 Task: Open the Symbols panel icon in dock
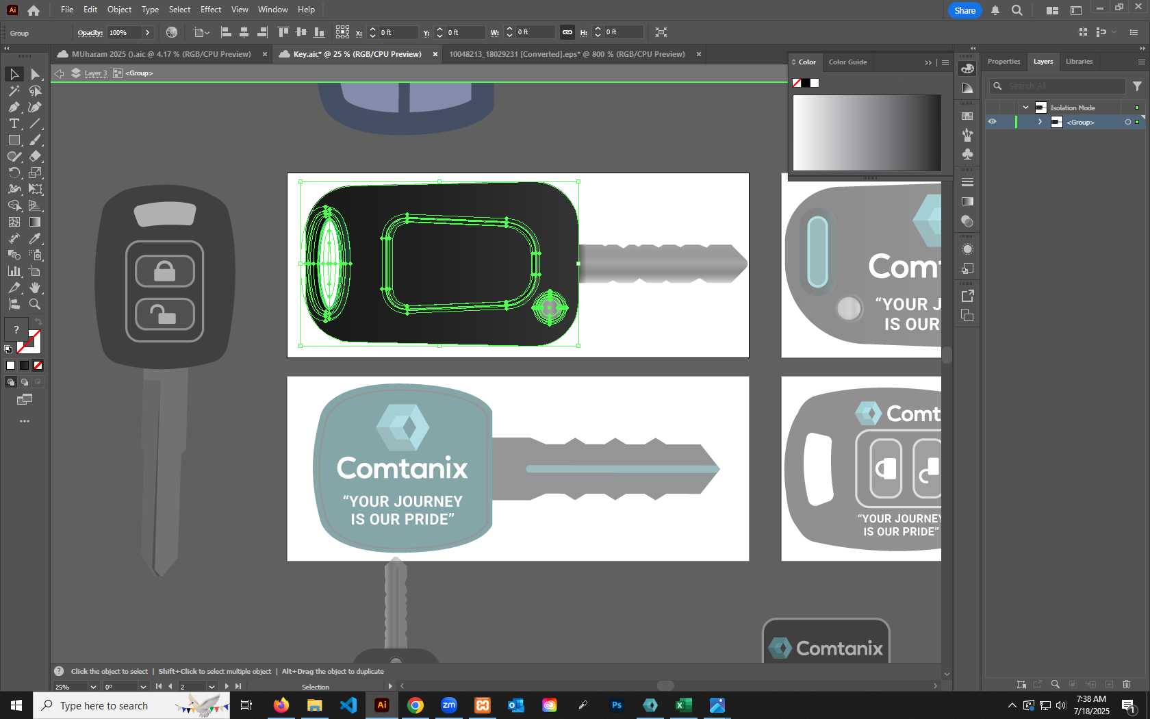967,154
